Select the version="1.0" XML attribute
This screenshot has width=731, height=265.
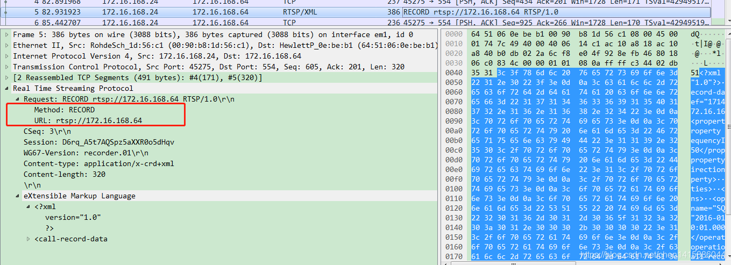(73, 217)
